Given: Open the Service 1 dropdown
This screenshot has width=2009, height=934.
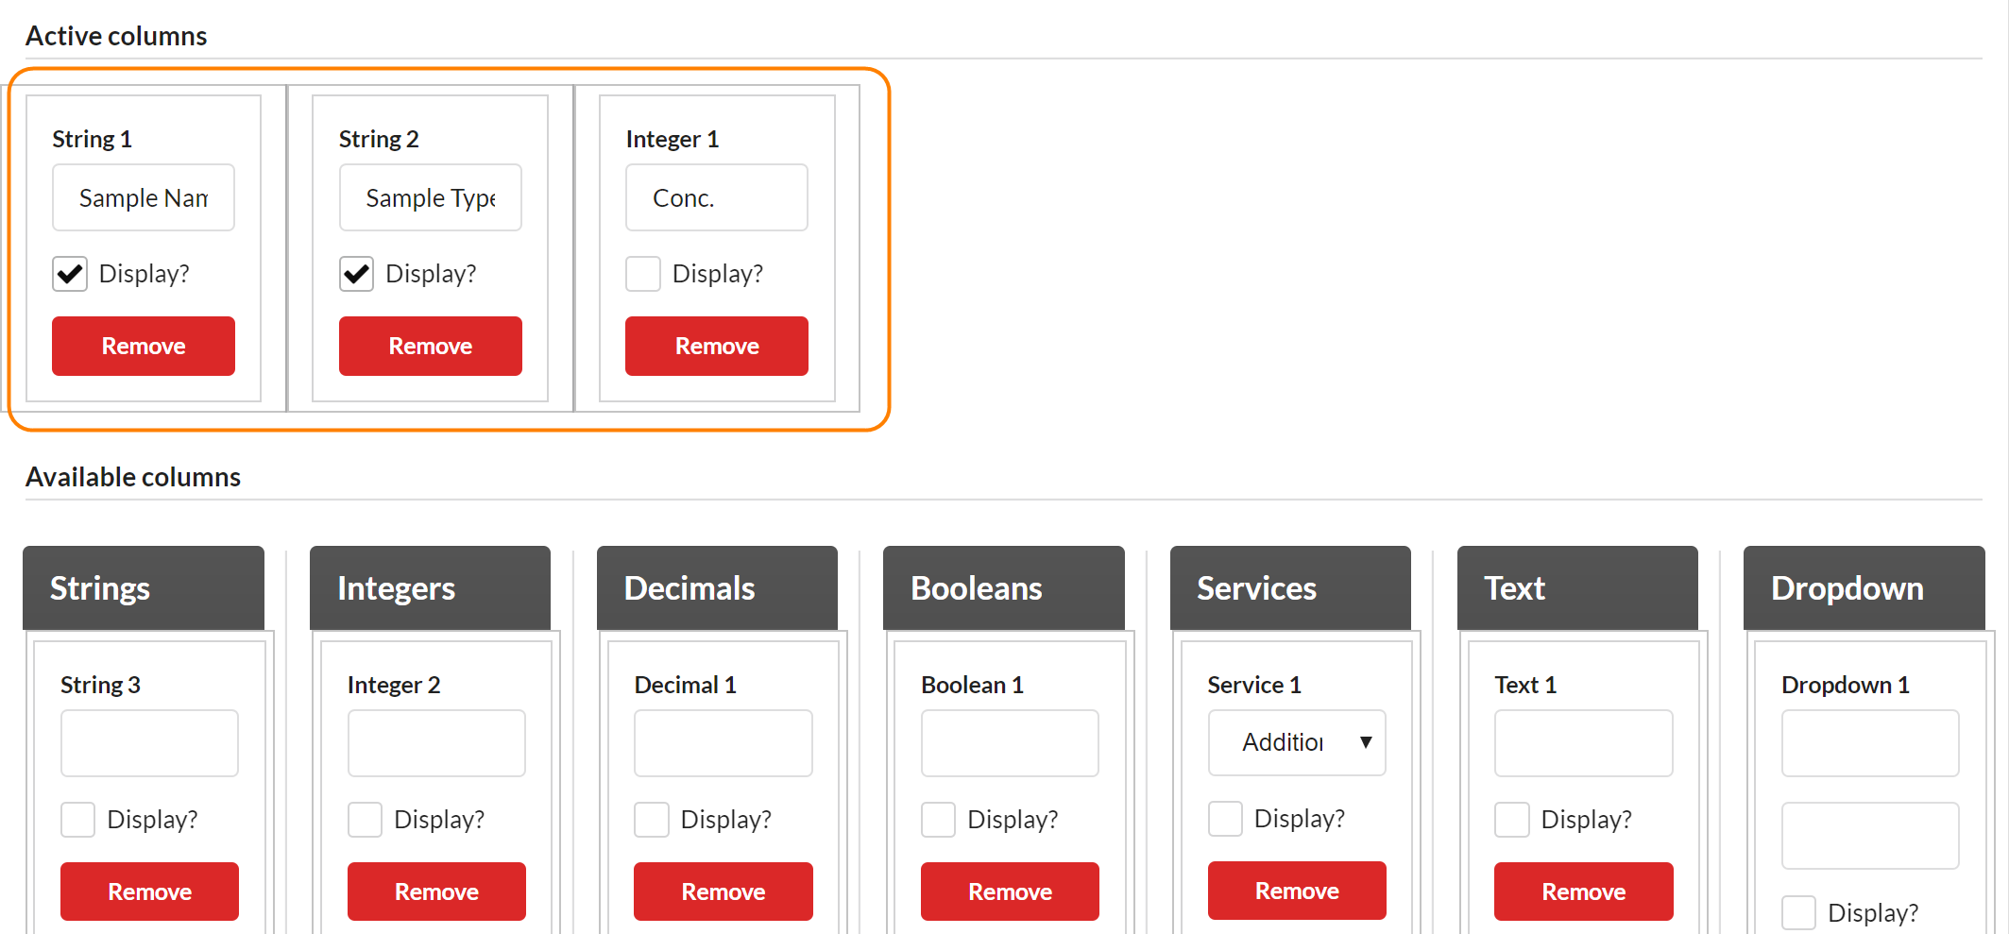Looking at the screenshot, I should [1296, 743].
